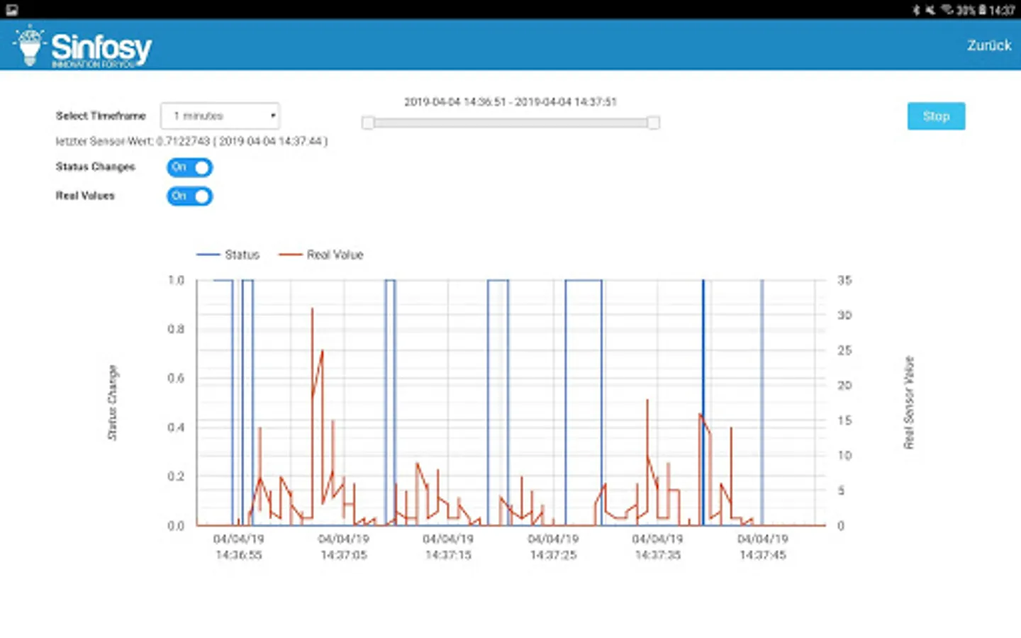
Task: Tap the battery status icon
Action: (982, 10)
